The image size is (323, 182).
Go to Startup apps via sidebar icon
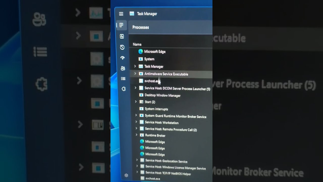pyautogui.click(x=123, y=58)
